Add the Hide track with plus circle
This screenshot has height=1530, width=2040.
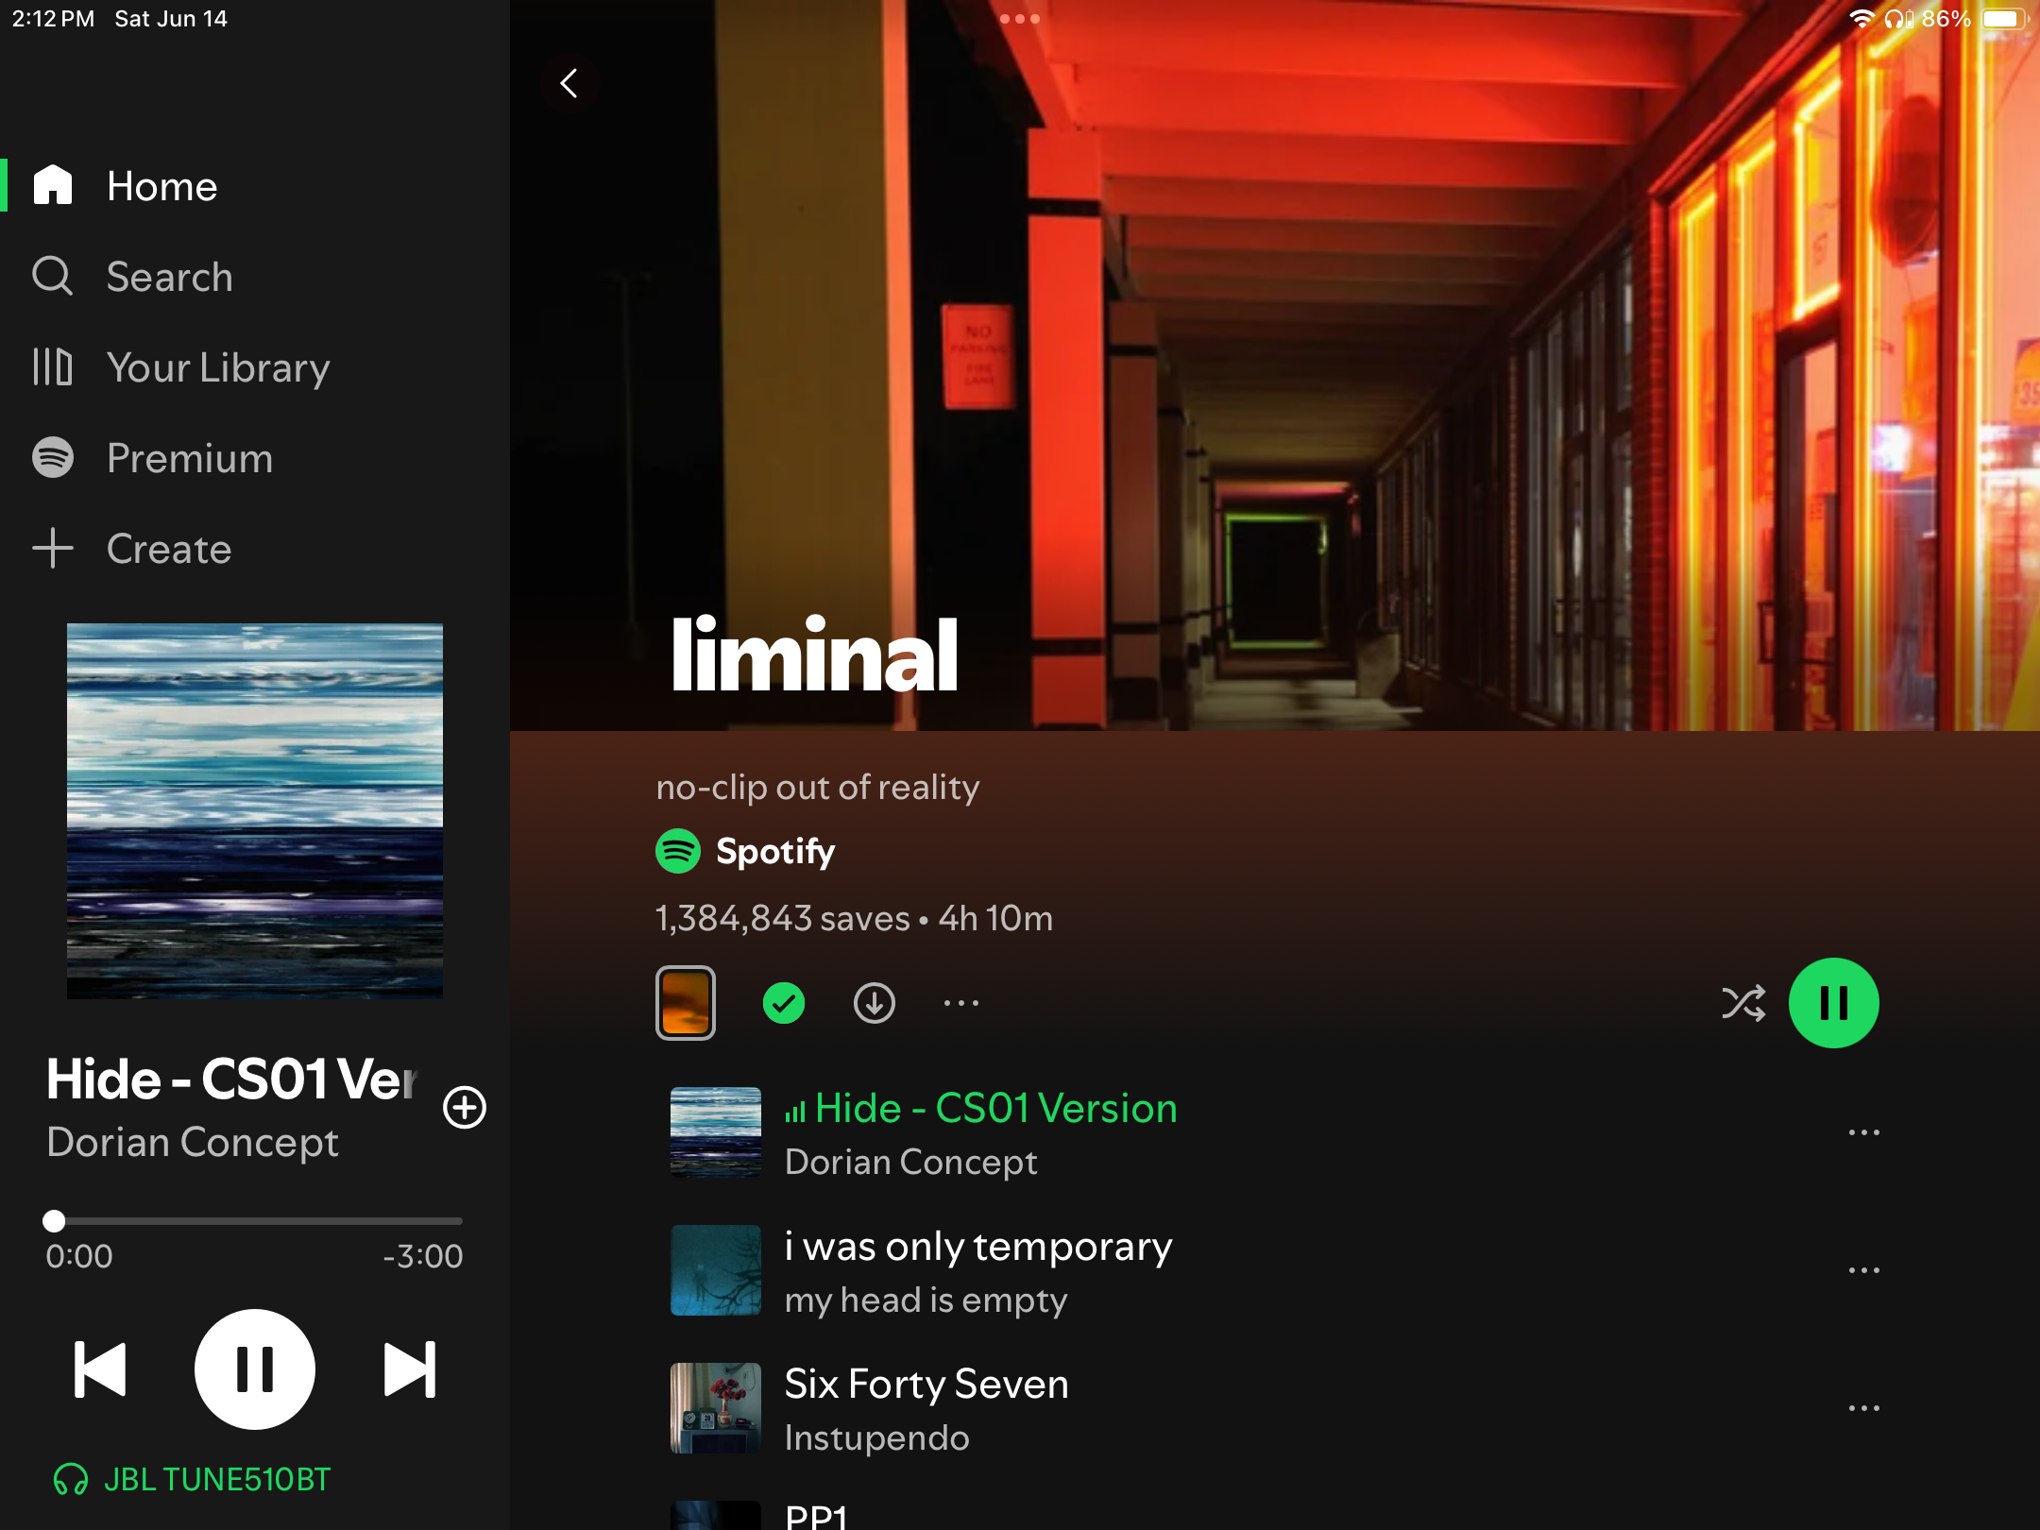coord(465,1107)
